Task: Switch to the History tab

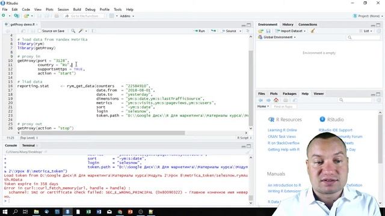Action: 288,25
